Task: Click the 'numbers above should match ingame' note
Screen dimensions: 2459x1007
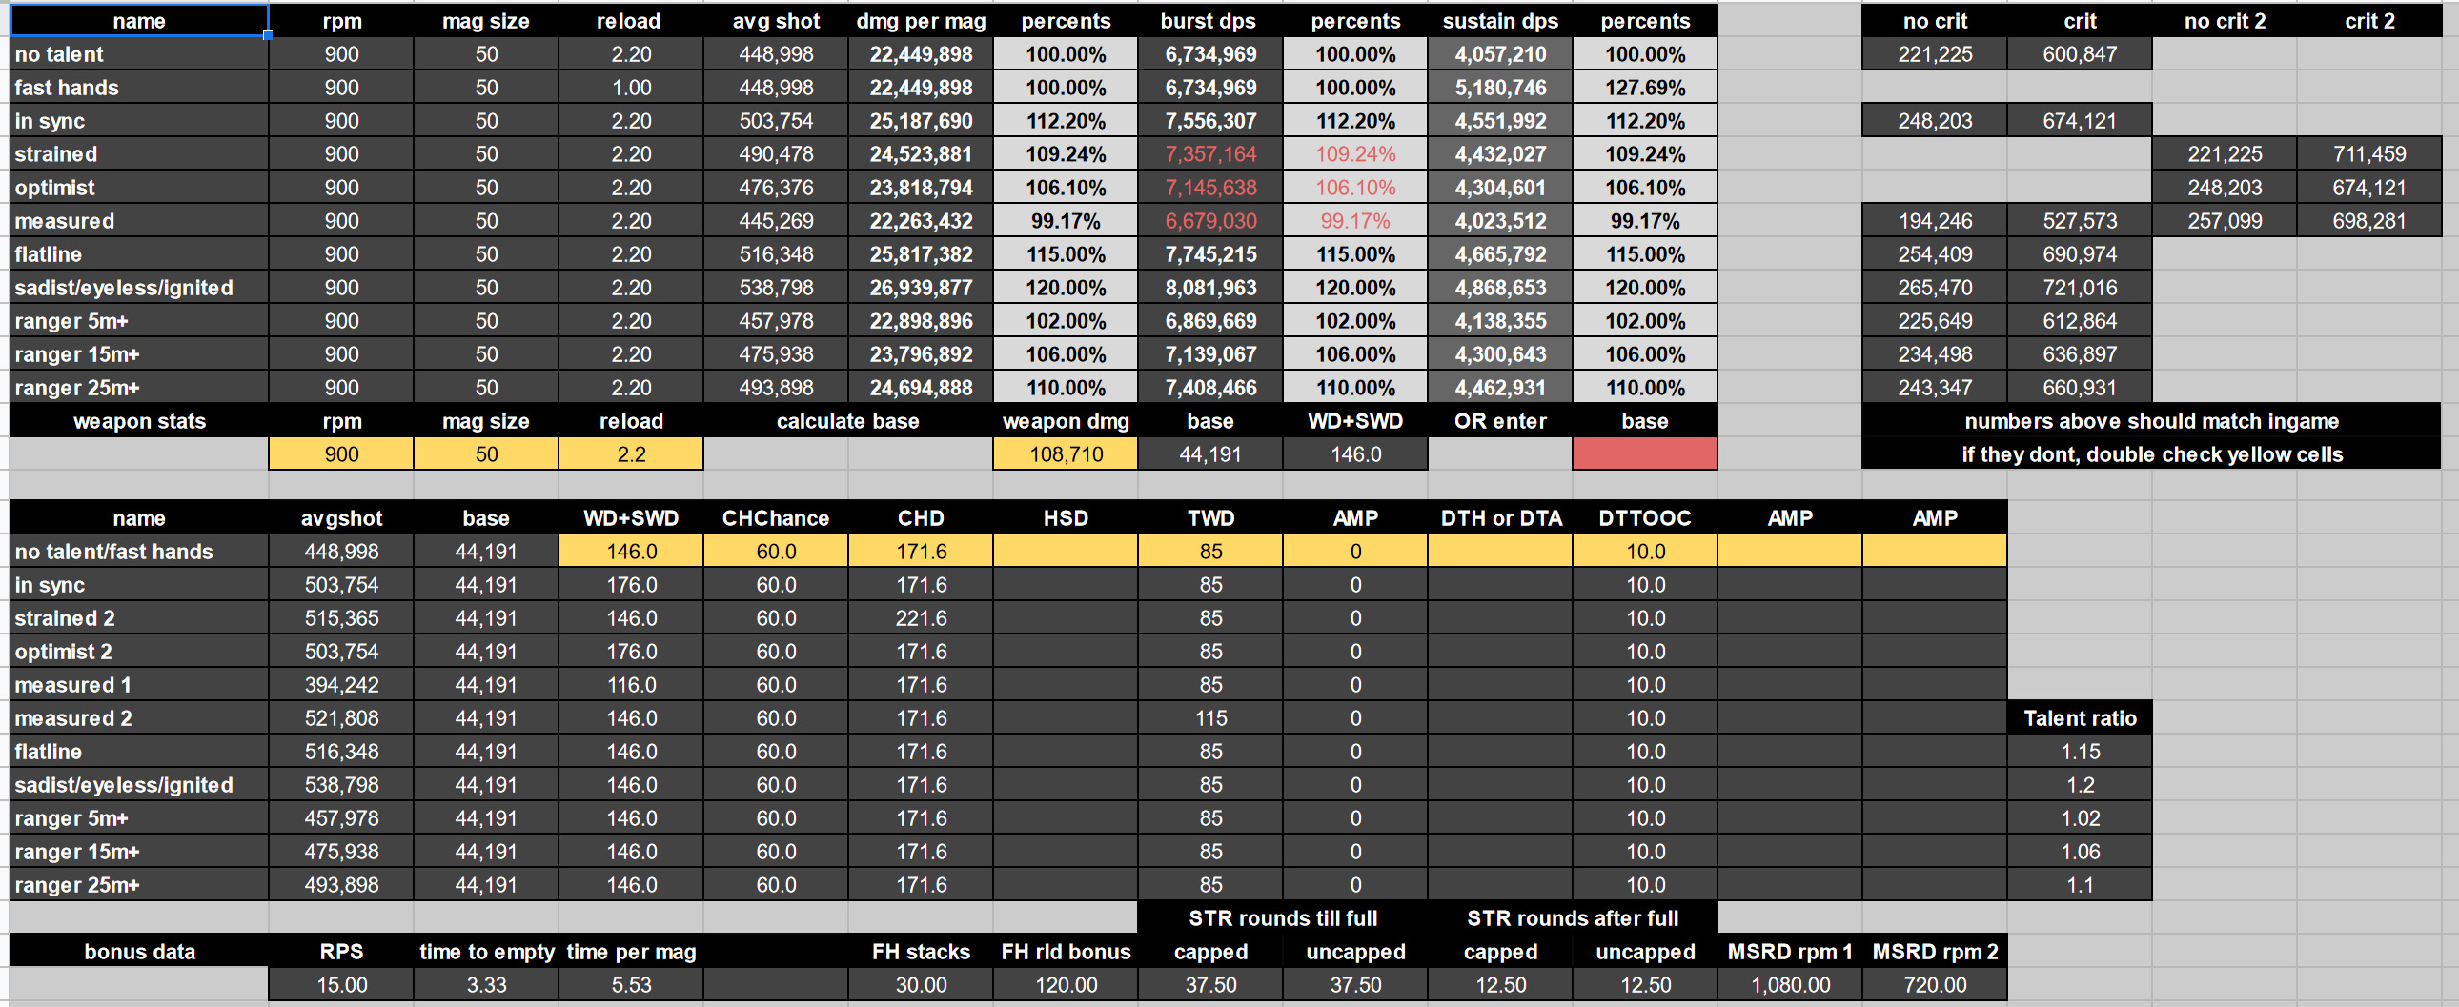Action: [x=2152, y=421]
